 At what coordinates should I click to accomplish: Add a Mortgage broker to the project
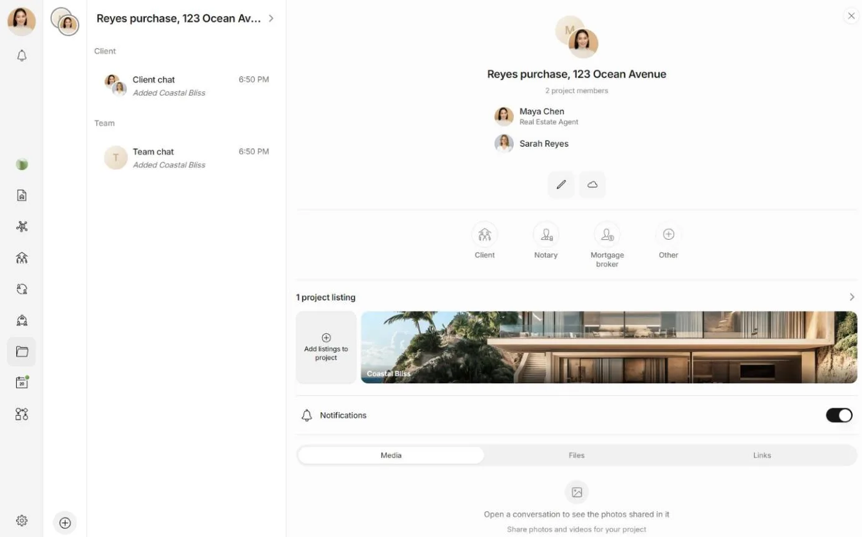[607, 245]
